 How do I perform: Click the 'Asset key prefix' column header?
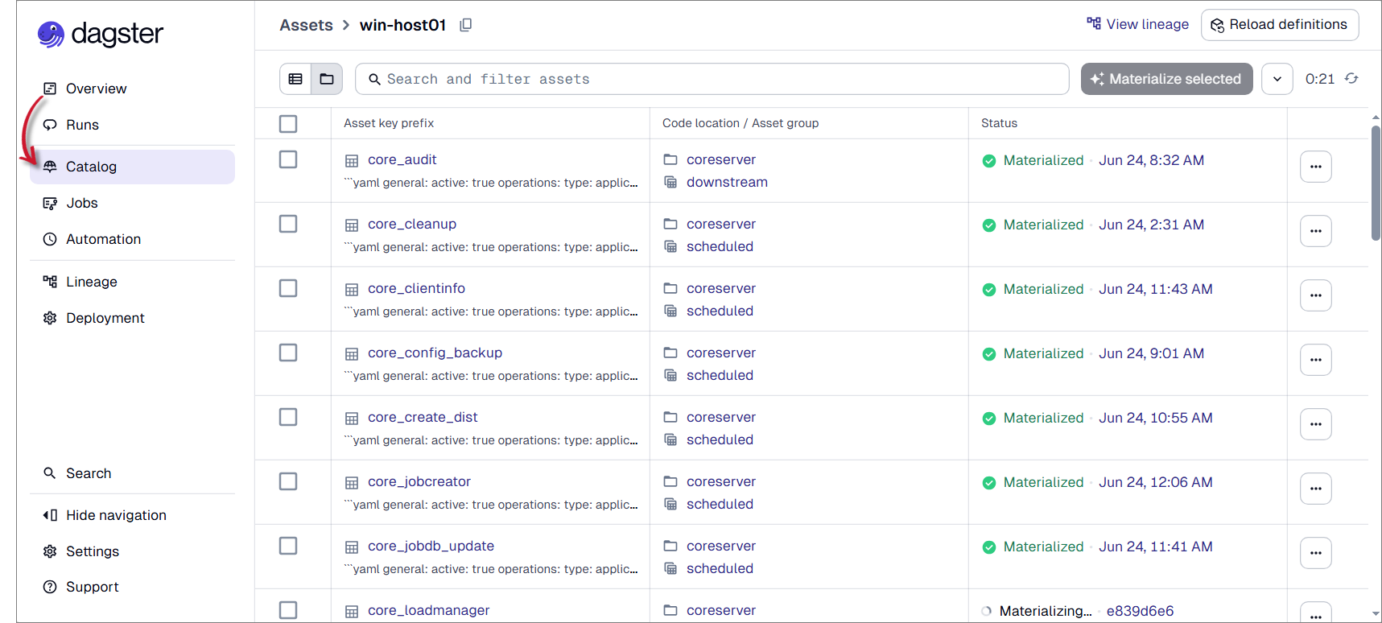(389, 123)
